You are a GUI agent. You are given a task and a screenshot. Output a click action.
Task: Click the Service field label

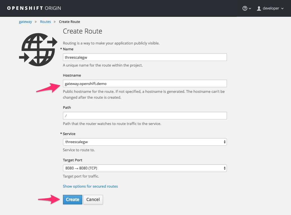pyautogui.click(x=69, y=134)
